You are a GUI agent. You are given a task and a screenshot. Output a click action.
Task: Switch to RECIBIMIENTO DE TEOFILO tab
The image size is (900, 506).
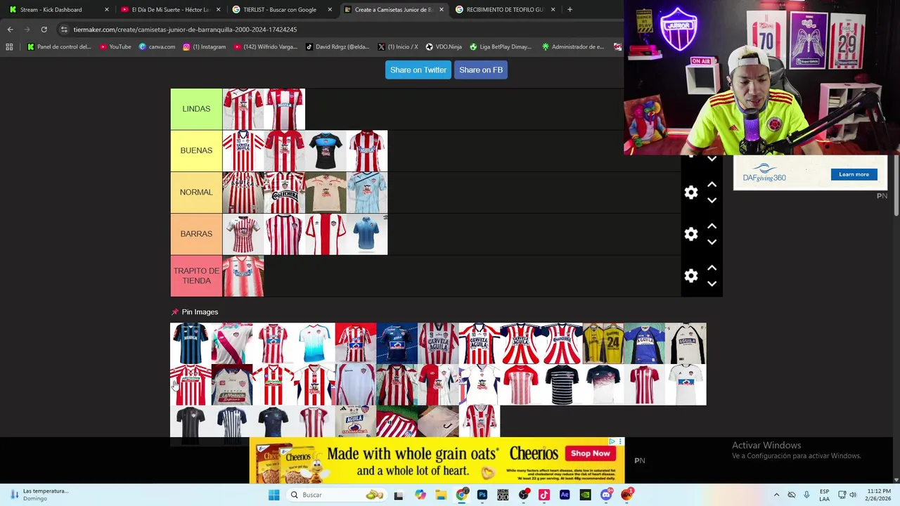[x=505, y=10]
